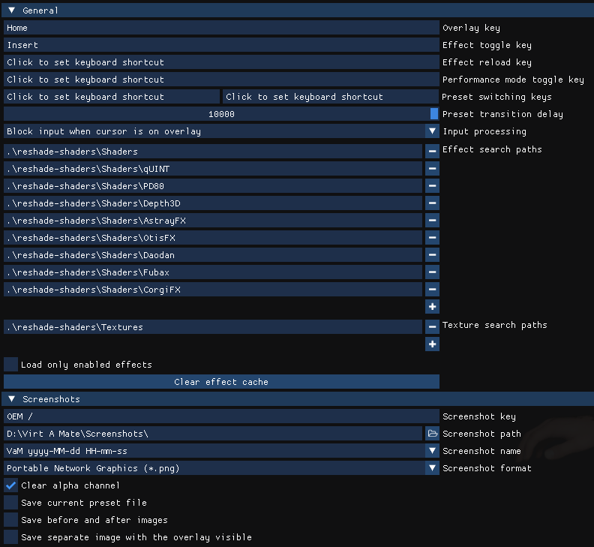Remove the PD80 shader search path
The height and width of the screenshot is (547, 594).
pyautogui.click(x=432, y=186)
